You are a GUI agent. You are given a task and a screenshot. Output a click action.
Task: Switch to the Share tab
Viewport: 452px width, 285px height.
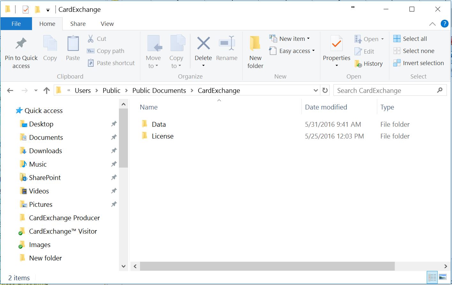(78, 24)
